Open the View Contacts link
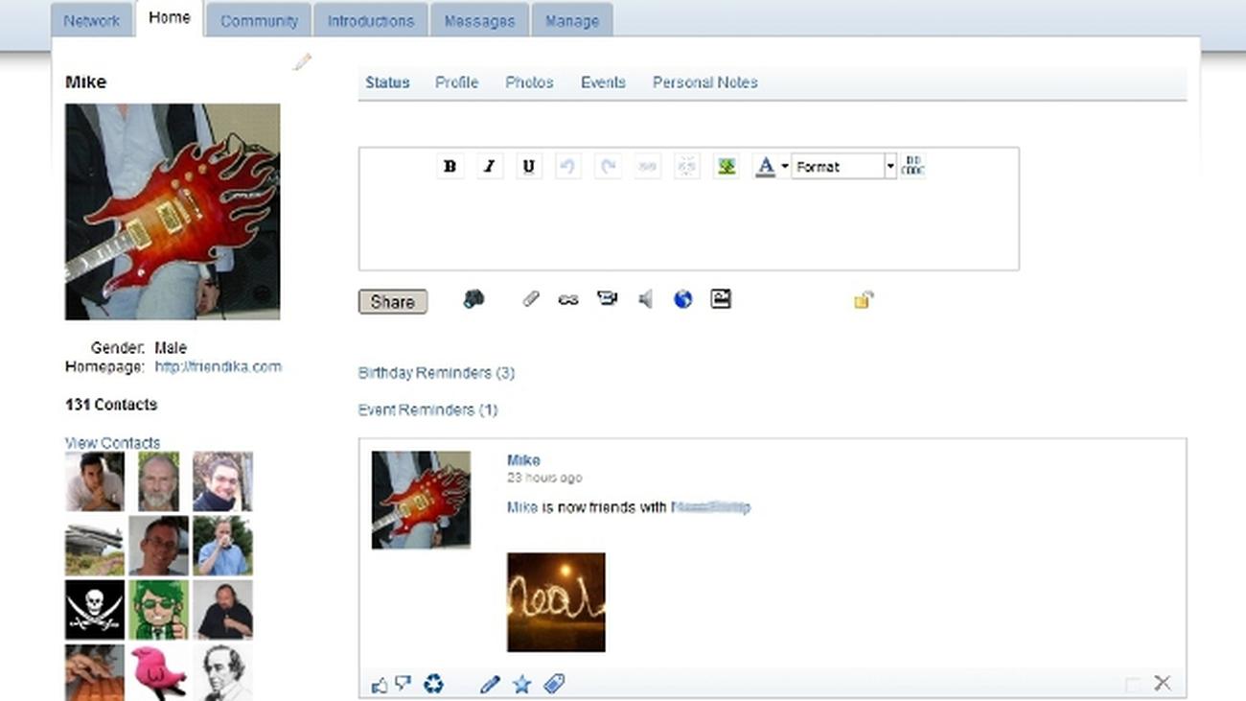 tap(112, 443)
